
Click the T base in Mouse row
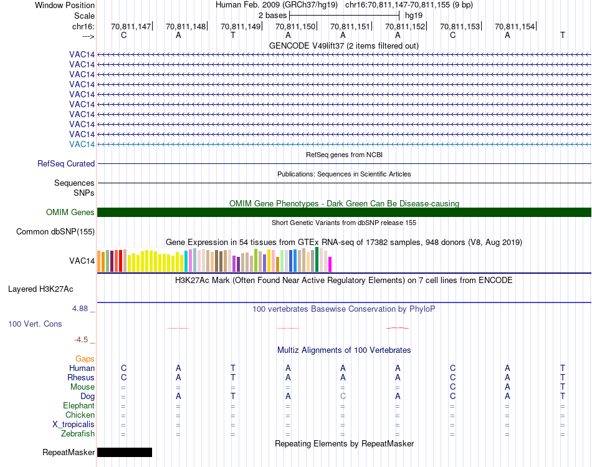563,387
